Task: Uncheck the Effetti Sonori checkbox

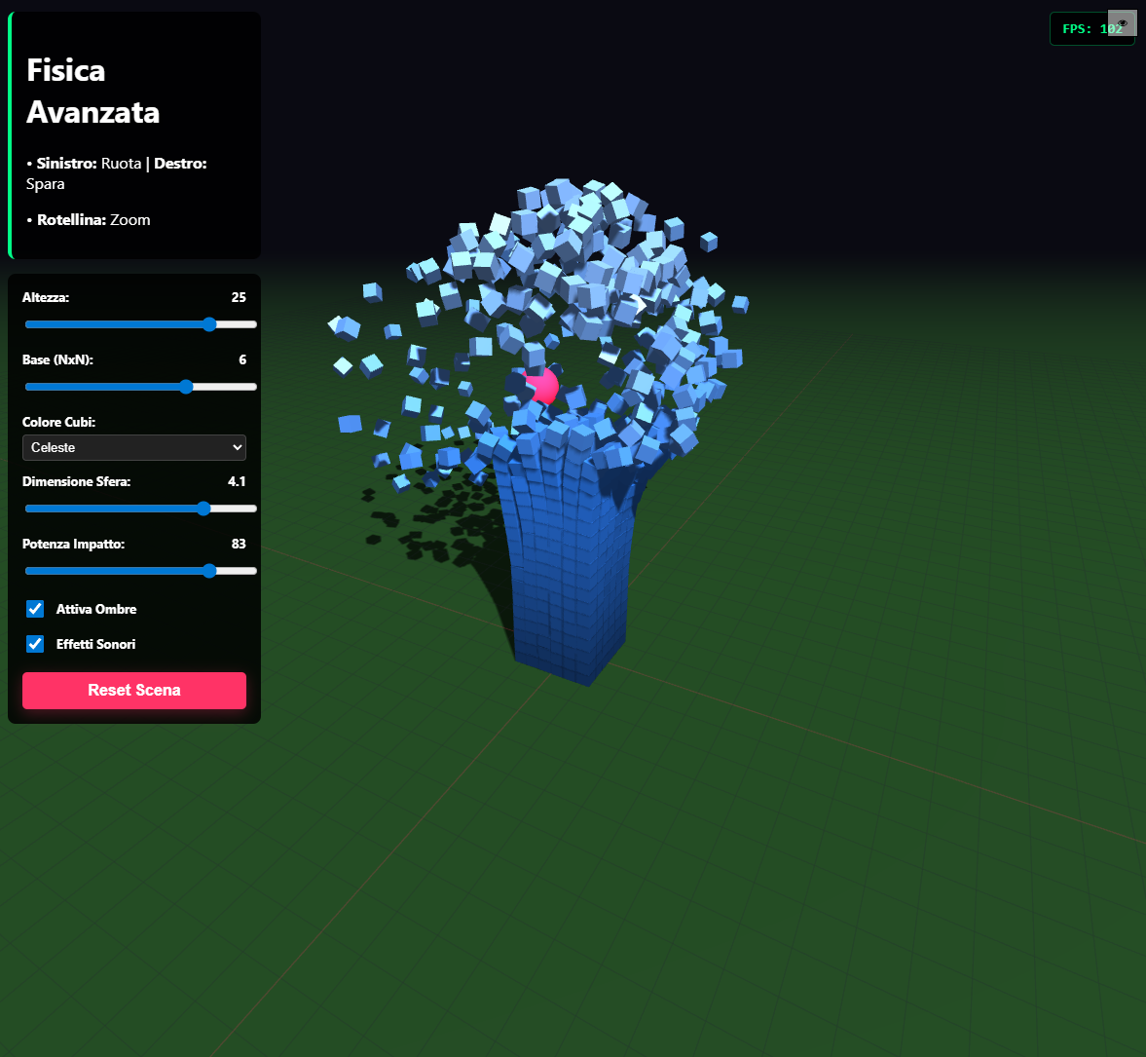Action: click(x=35, y=644)
